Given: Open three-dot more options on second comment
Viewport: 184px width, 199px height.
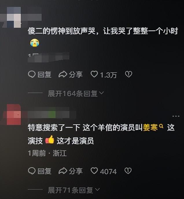Looking at the screenshot, I should 176,116.
